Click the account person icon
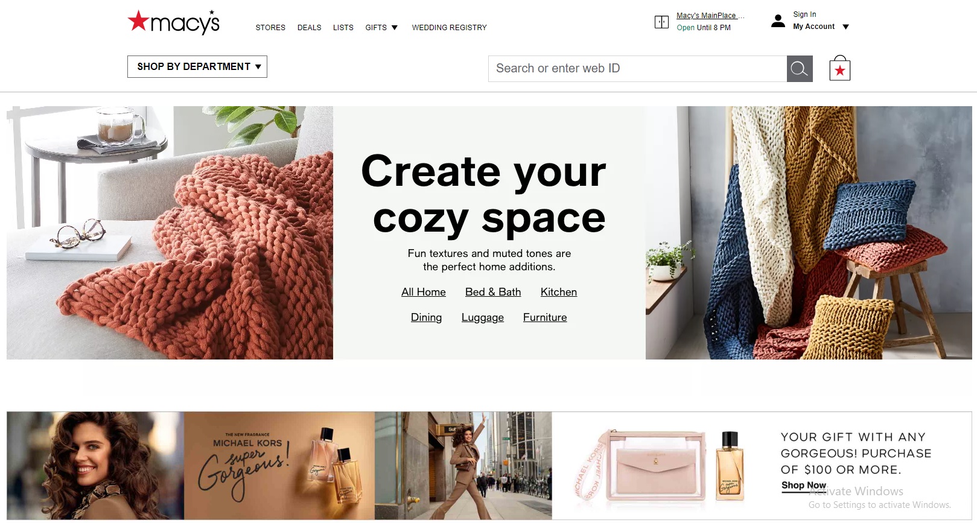Viewport: 977px width, 523px height. [x=778, y=21]
